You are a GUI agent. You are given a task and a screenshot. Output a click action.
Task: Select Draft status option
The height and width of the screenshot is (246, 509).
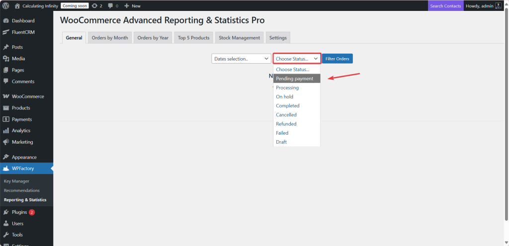click(297, 142)
